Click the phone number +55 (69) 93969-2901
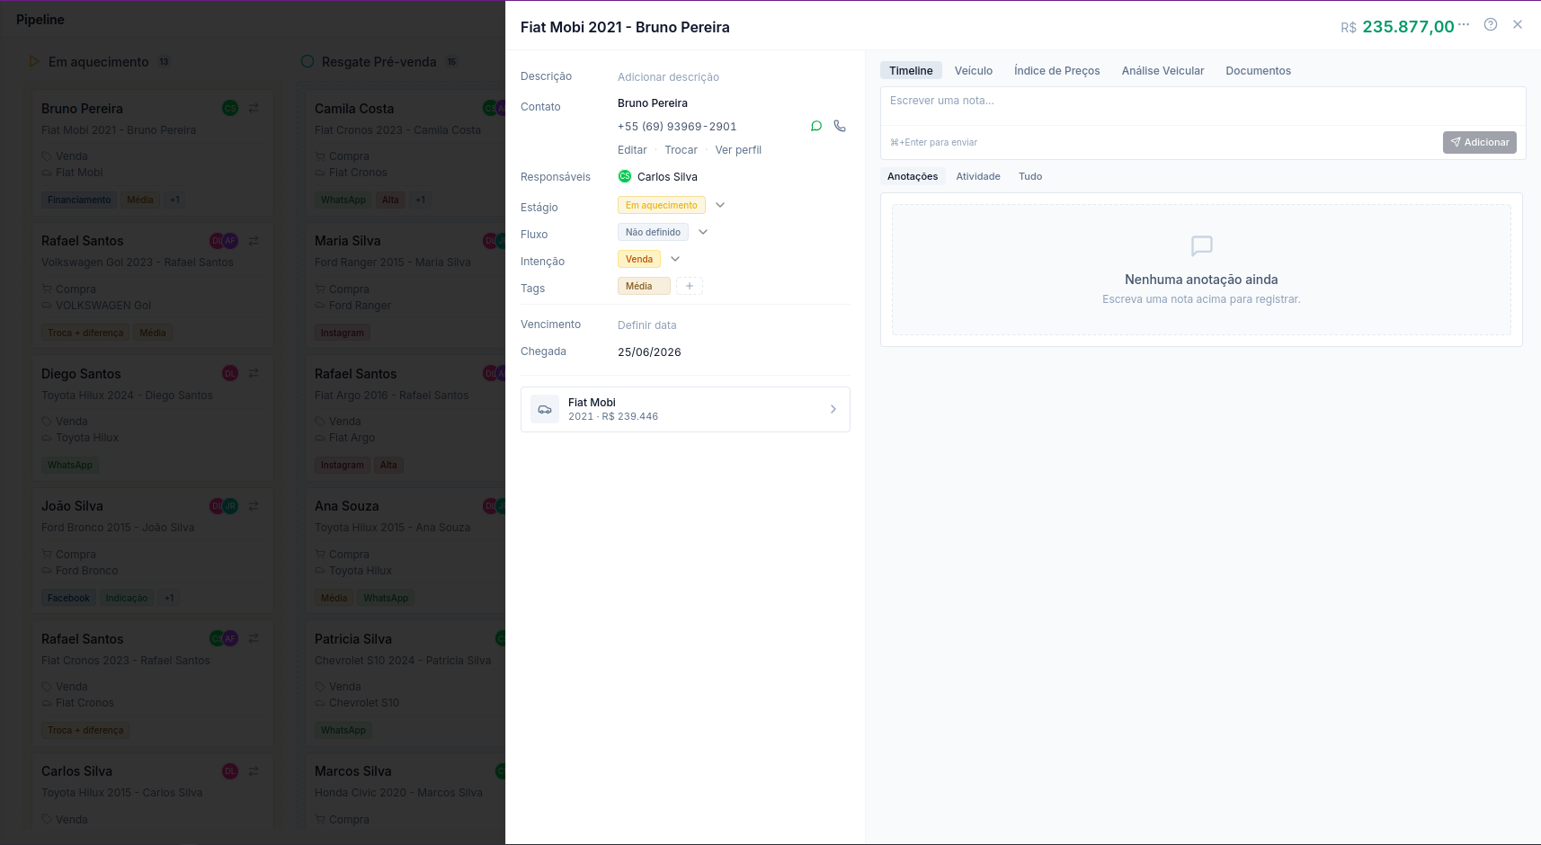The image size is (1541, 845). click(677, 127)
